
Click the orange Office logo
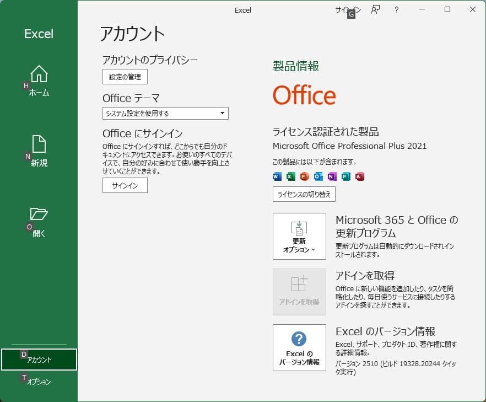304,95
